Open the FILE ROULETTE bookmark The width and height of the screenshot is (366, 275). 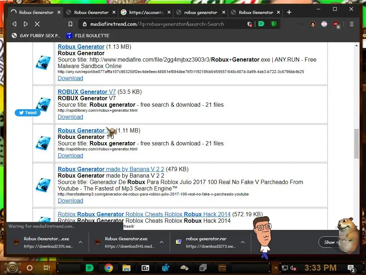pyautogui.click(x=88, y=35)
